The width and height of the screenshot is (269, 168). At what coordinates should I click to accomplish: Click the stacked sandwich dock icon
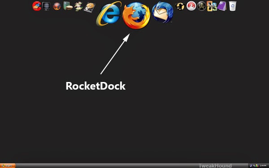78,6
